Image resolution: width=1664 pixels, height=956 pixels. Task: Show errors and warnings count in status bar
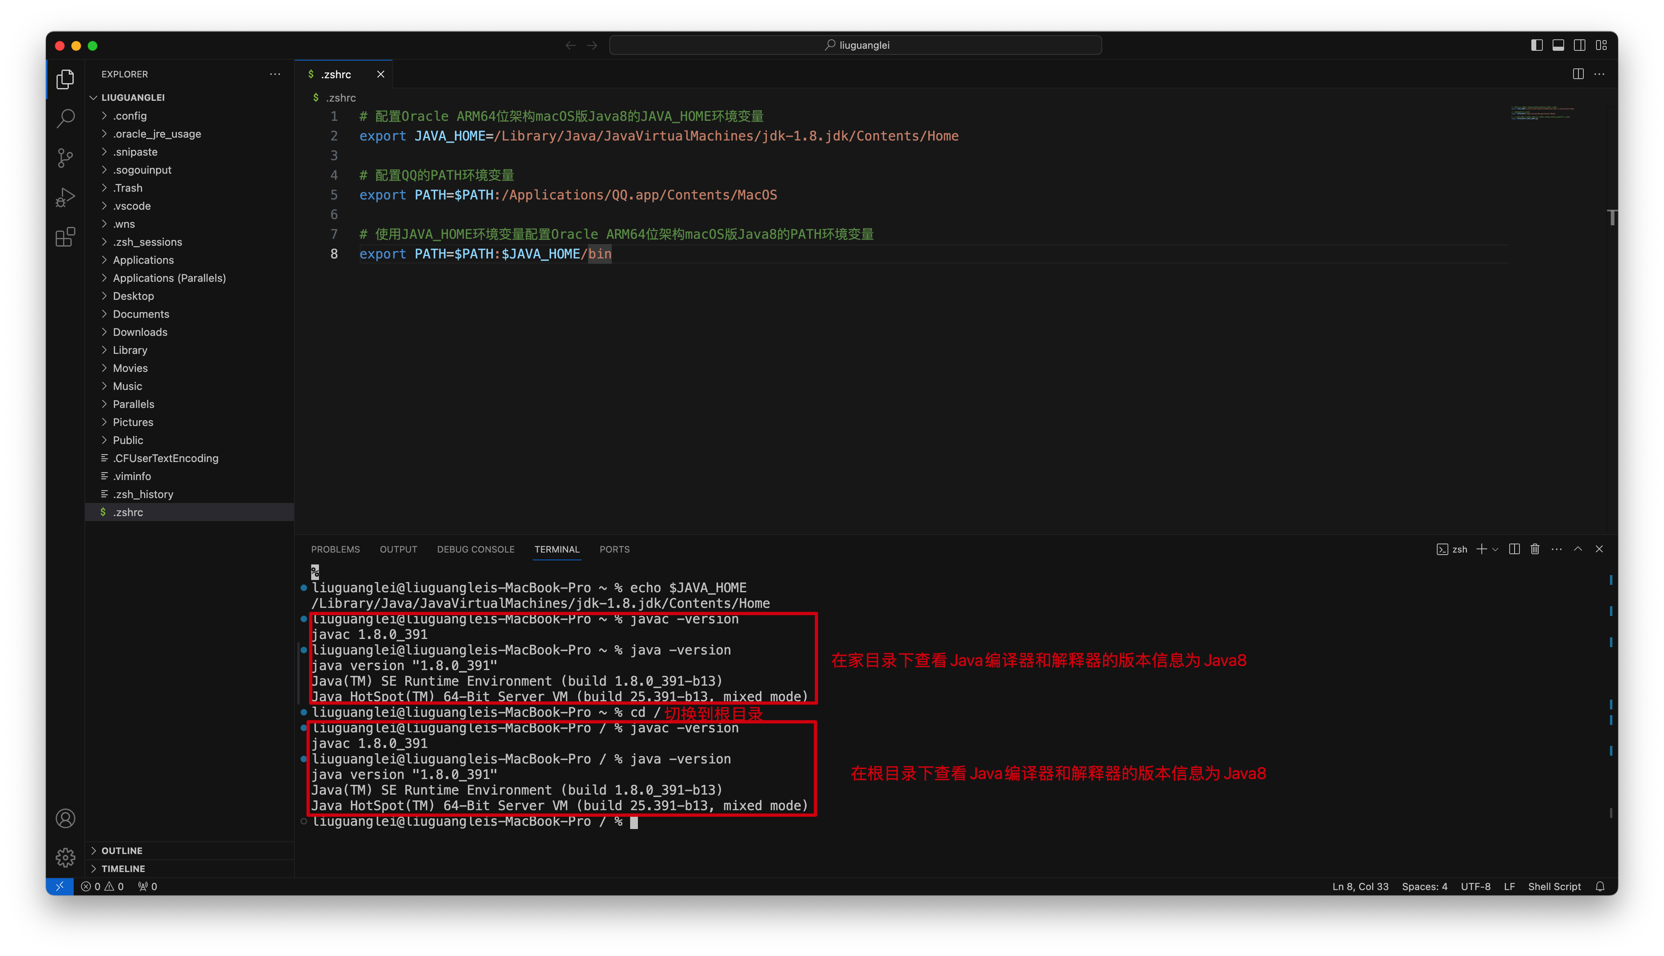(102, 886)
